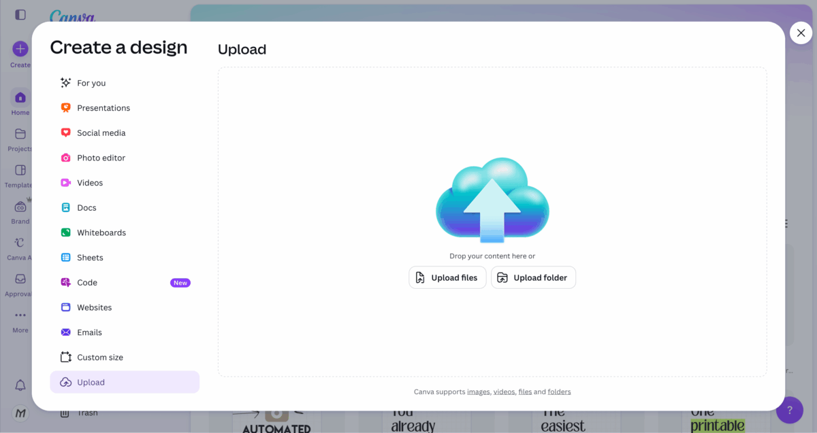Click the Whiteboards category icon
Viewport: 817px width, 433px height.
click(66, 232)
